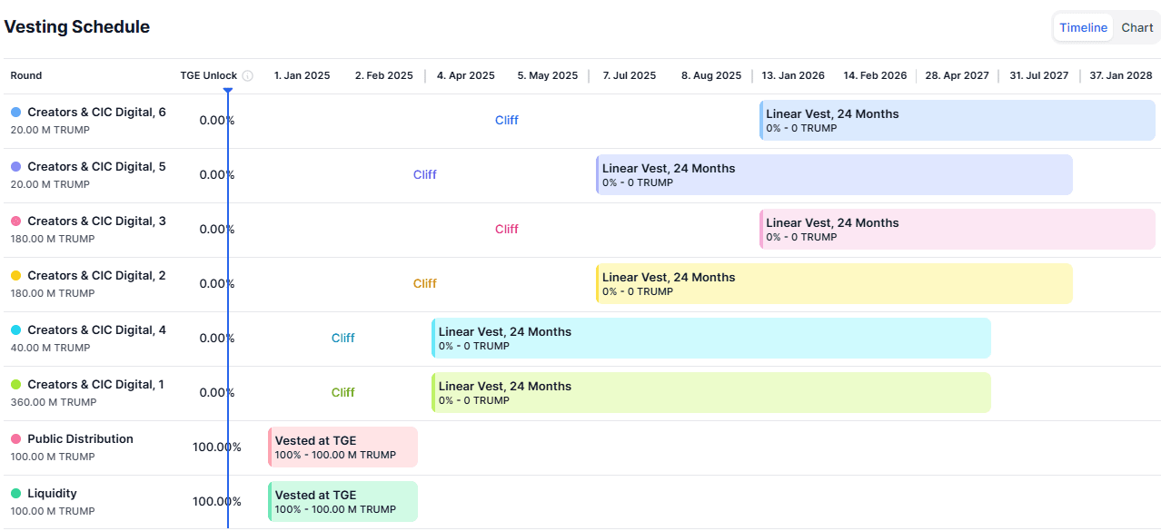The width and height of the screenshot is (1161, 531).
Task: Select the Creators & CIC Digital, 2 round name
Action: coord(96,276)
